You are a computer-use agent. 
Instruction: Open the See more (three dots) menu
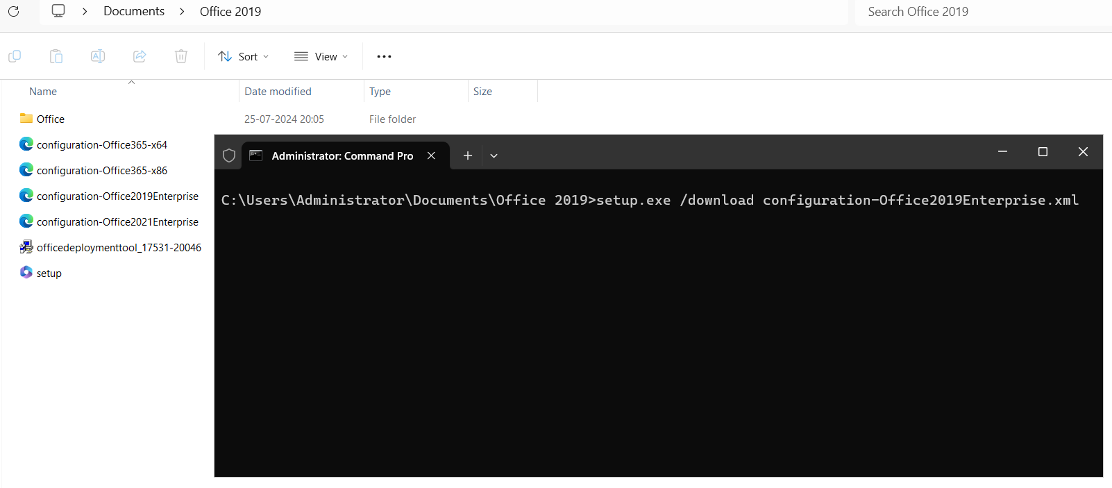[384, 56]
